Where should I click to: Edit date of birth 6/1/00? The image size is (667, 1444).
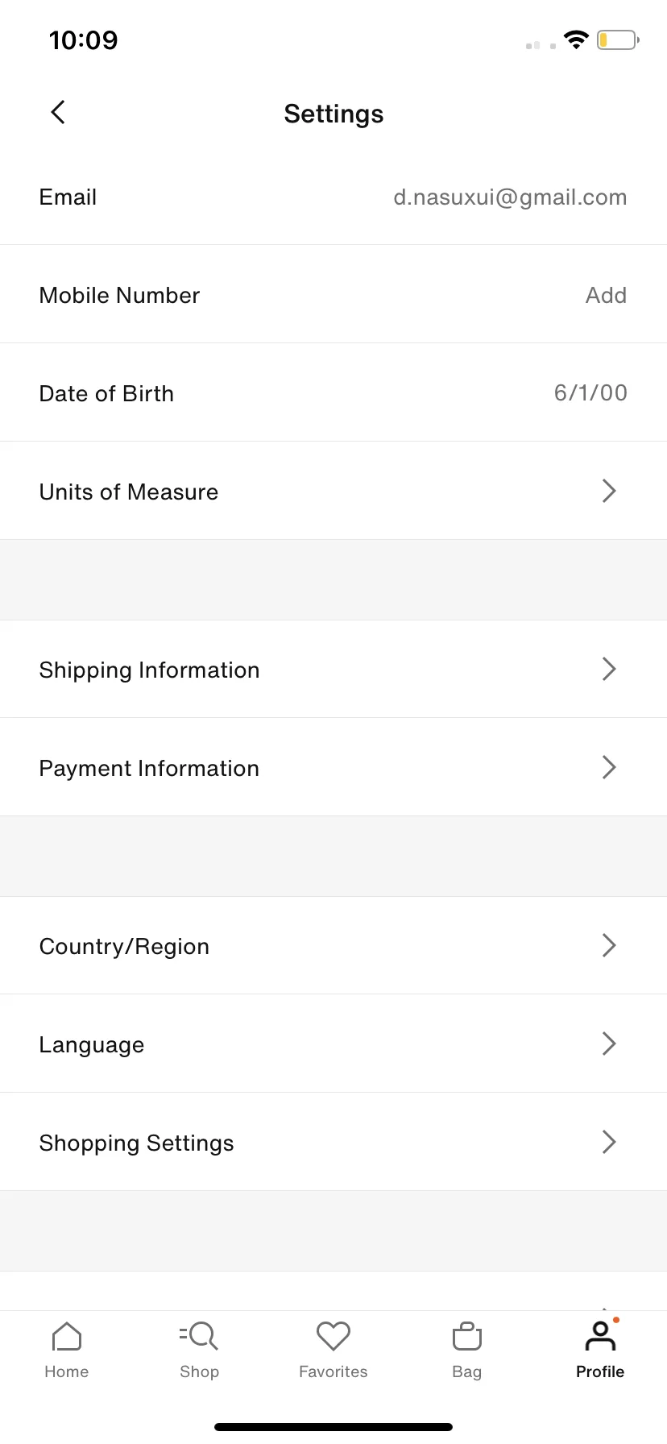point(590,392)
